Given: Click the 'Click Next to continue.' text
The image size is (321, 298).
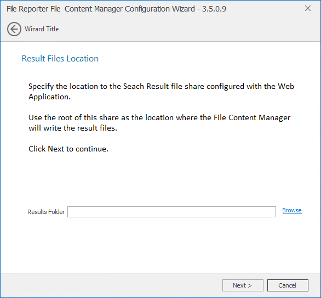Looking at the screenshot, I should tap(68, 149).
